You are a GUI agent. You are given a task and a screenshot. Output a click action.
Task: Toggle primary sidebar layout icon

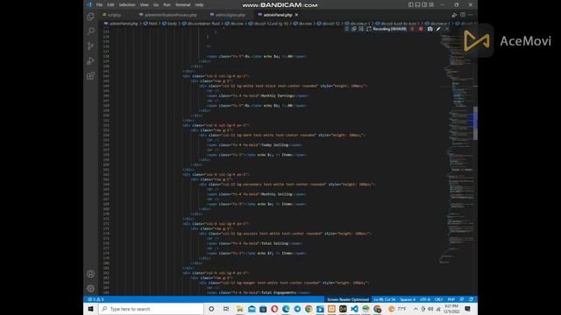[x=411, y=5]
